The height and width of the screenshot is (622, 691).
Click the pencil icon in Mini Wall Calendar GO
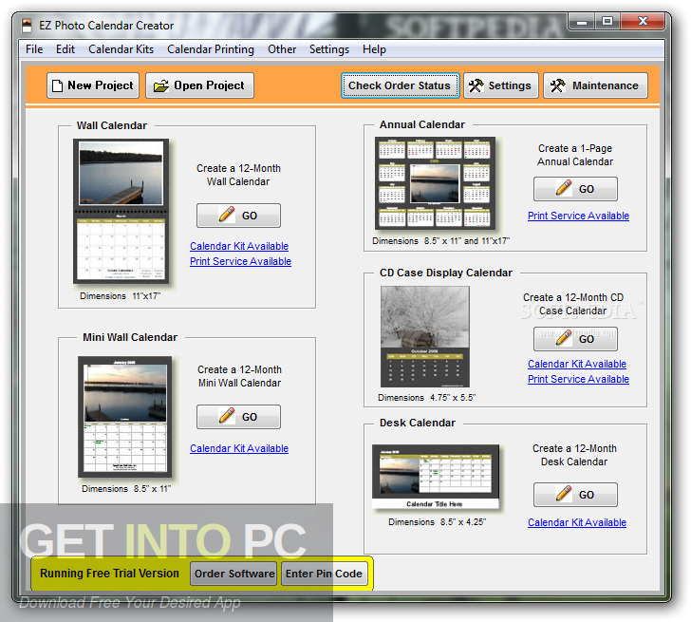[x=227, y=416]
